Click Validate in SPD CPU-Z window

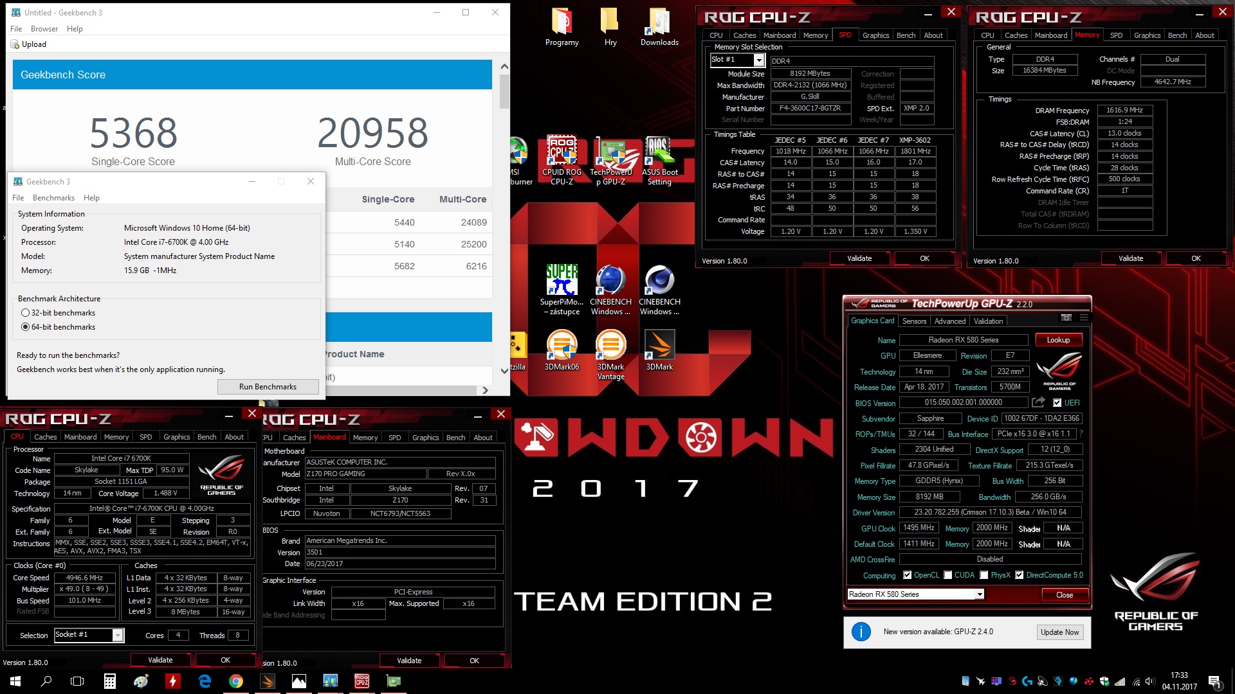859,258
